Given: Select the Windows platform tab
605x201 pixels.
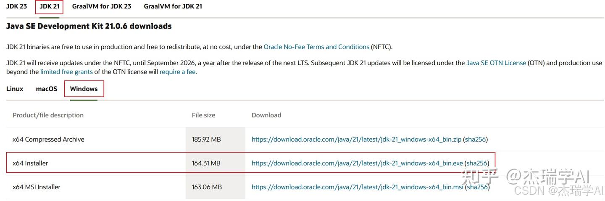Looking at the screenshot, I should pos(84,89).
